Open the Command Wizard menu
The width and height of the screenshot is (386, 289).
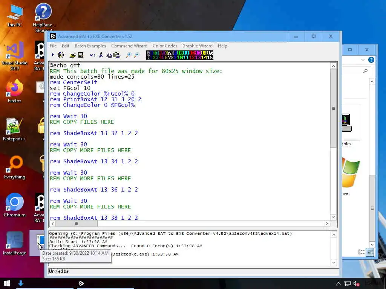pos(129,46)
